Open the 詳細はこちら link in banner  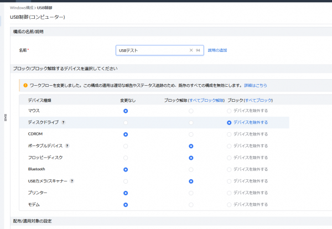pyautogui.click(x=255, y=85)
